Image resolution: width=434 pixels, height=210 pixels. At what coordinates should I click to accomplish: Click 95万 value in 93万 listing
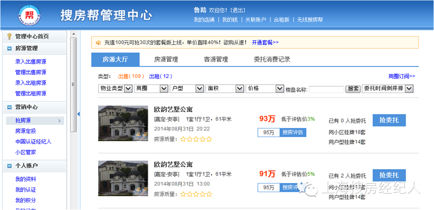point(269,133)
